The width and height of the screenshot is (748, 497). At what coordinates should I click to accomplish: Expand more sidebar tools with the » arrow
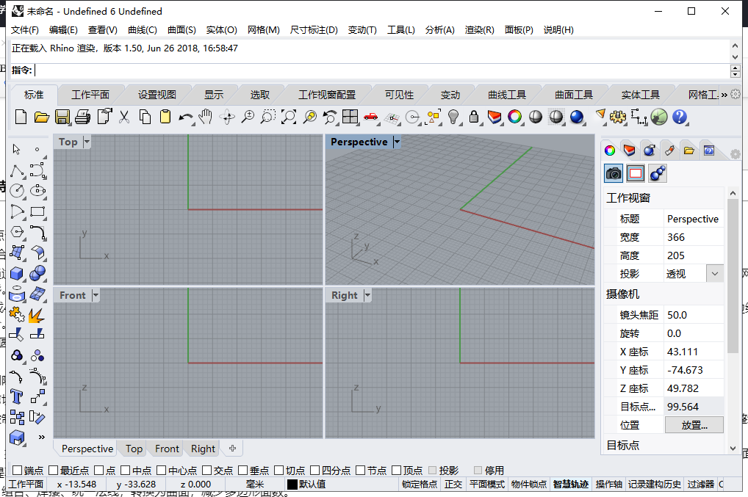click(x=41, y=437)
